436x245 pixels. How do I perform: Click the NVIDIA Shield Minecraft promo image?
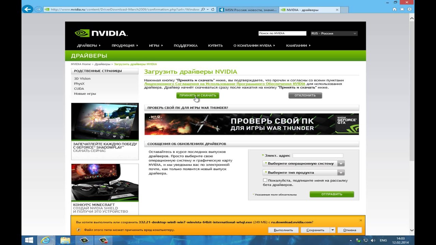(105, 182)
